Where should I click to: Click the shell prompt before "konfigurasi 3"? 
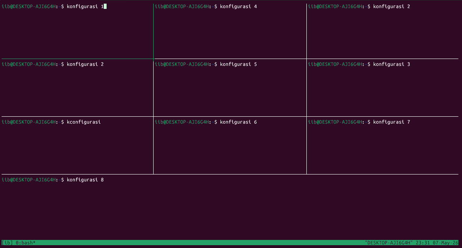339,64
